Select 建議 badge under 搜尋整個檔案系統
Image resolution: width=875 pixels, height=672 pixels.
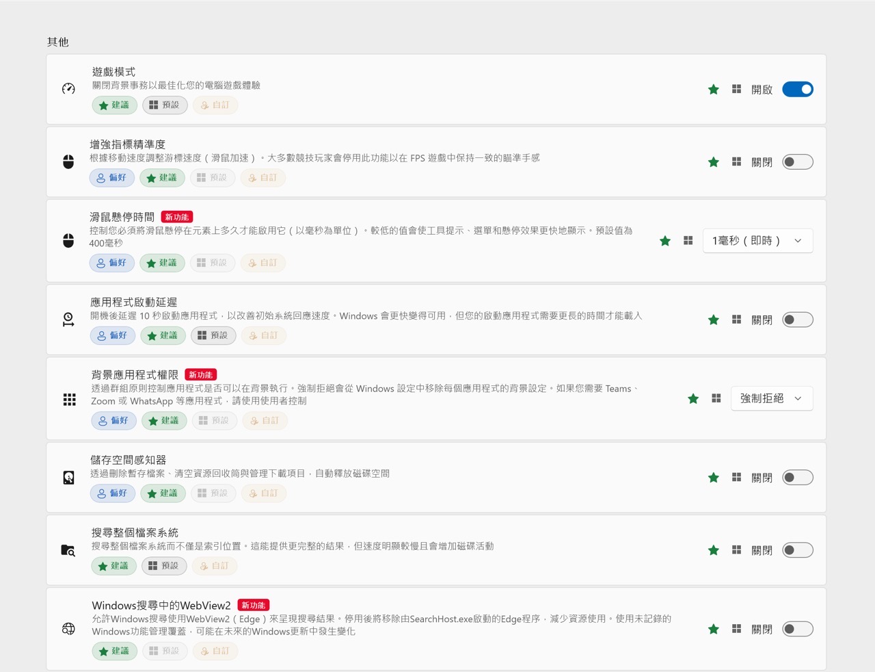(x=114, y=566)
